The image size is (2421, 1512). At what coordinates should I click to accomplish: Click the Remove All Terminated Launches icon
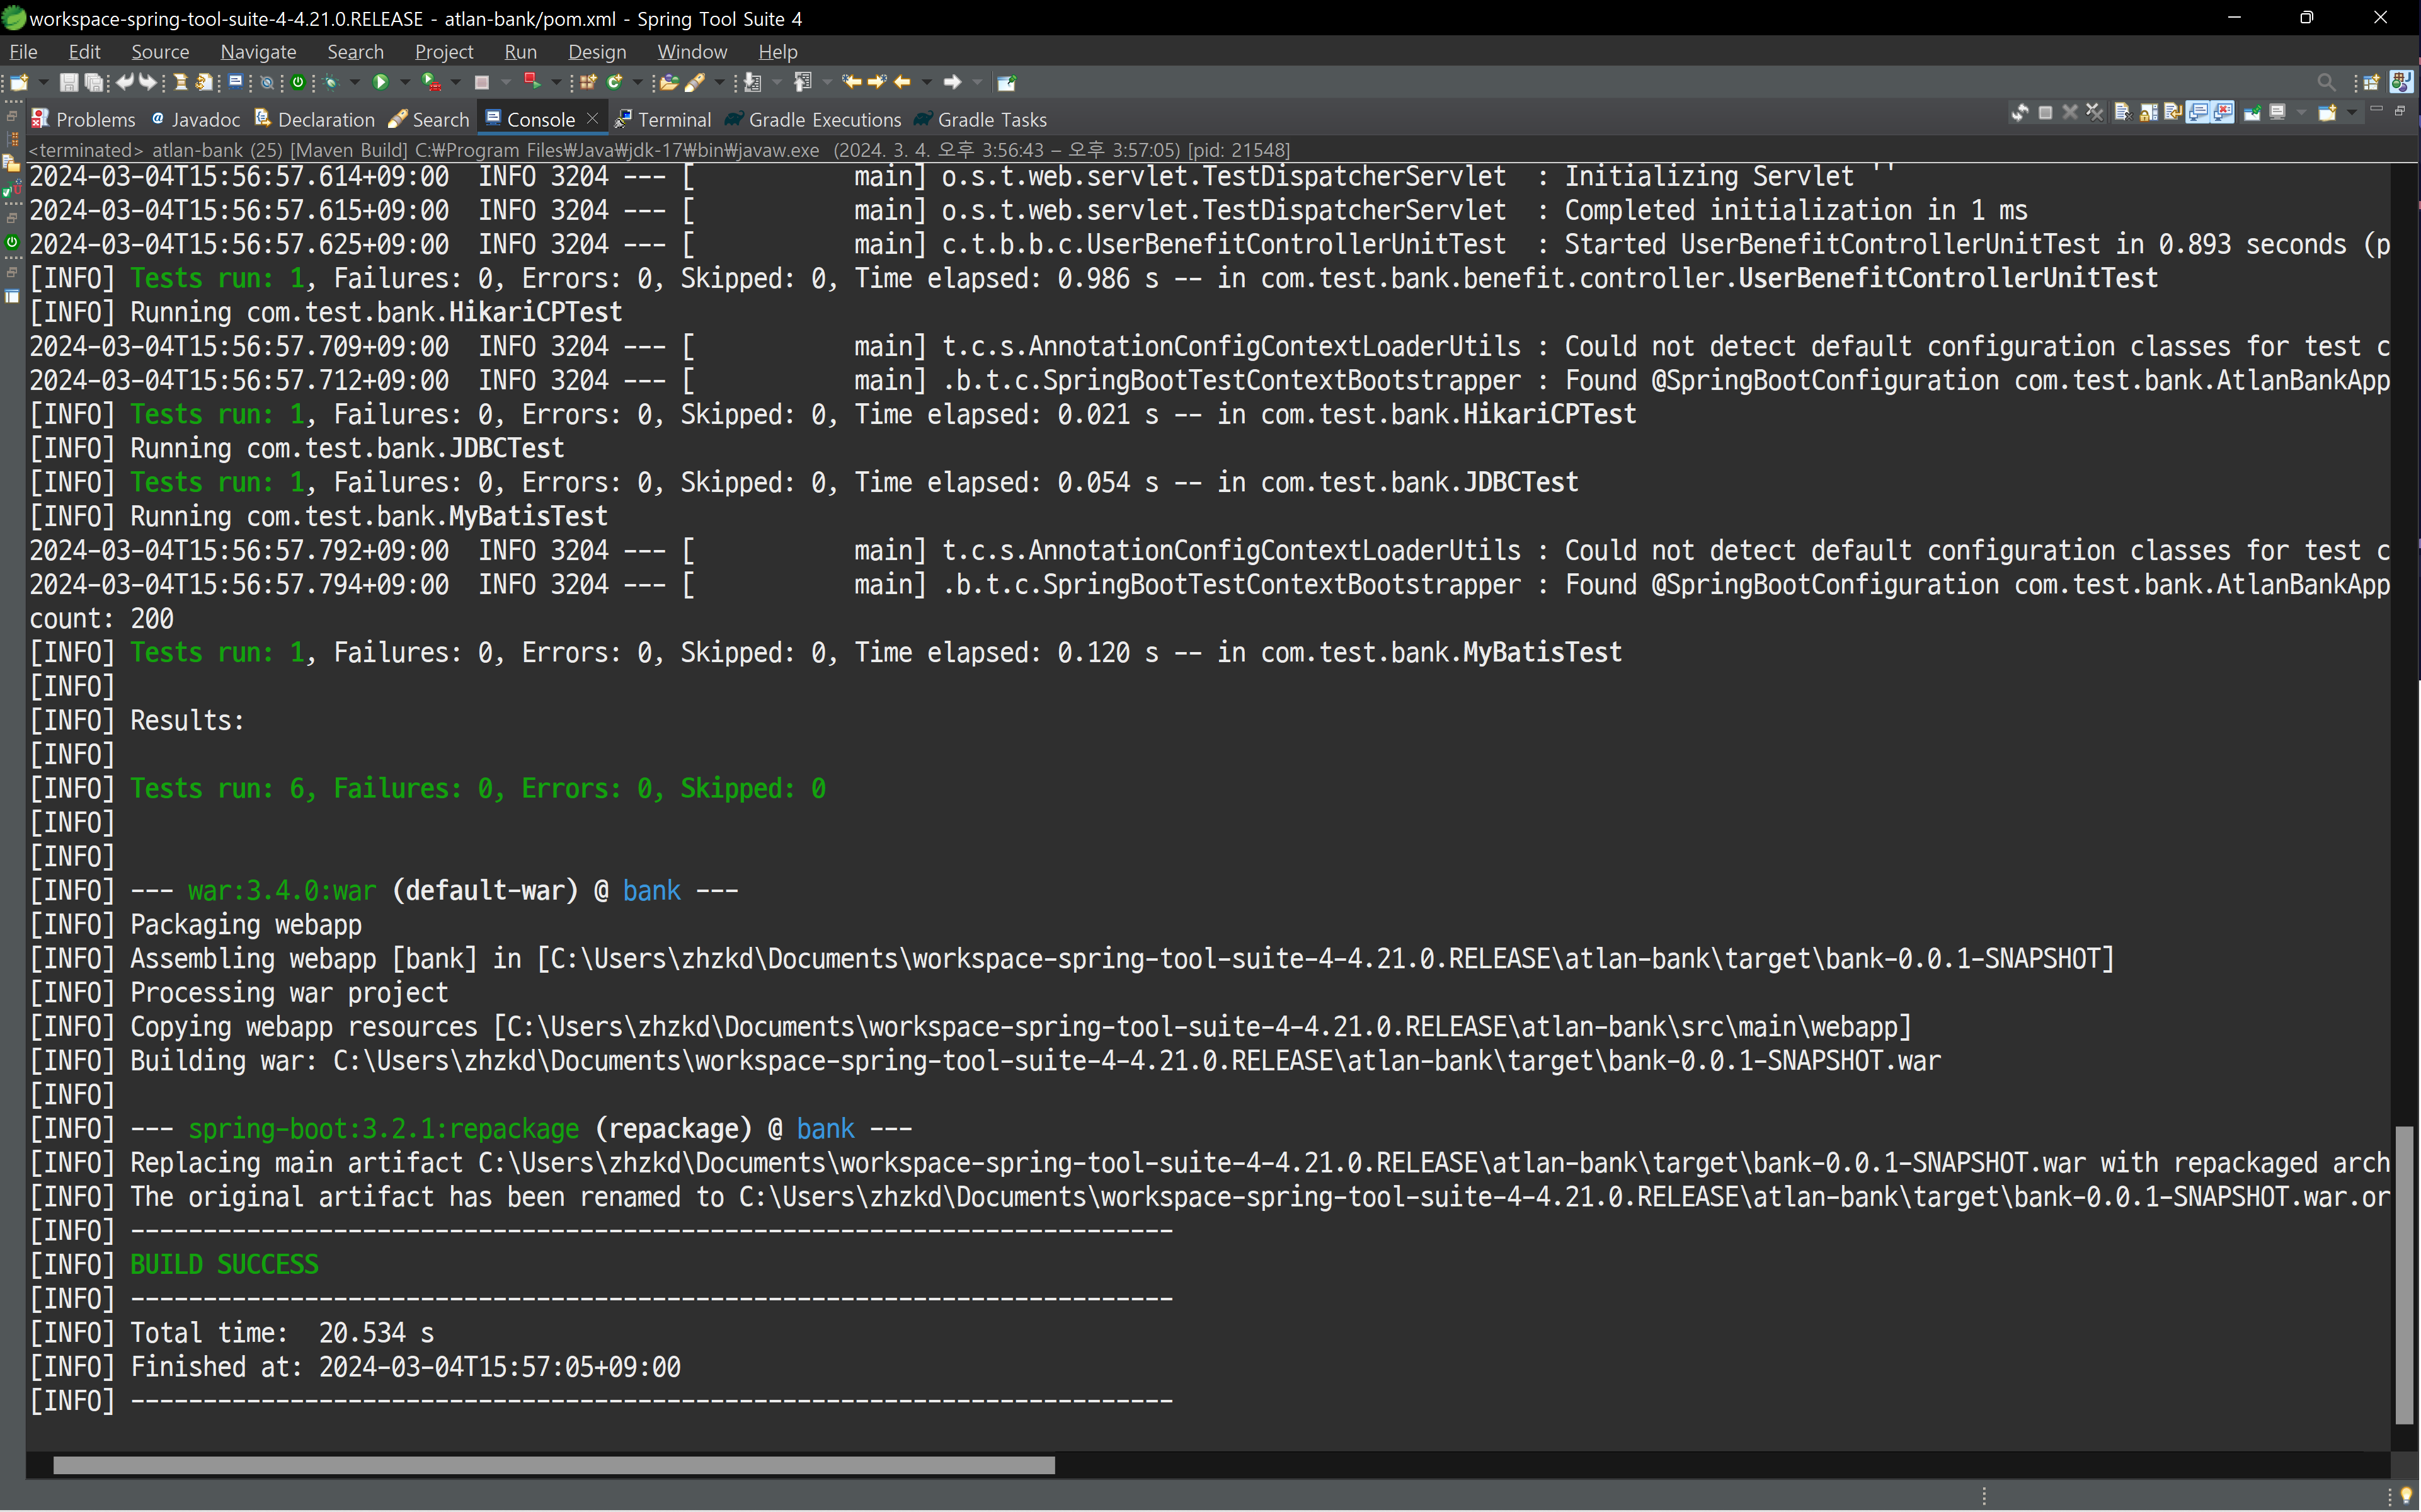pyautogui.click(x=2095, y=112)
